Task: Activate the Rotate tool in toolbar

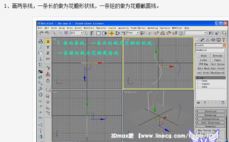Action: coord(118,34)
